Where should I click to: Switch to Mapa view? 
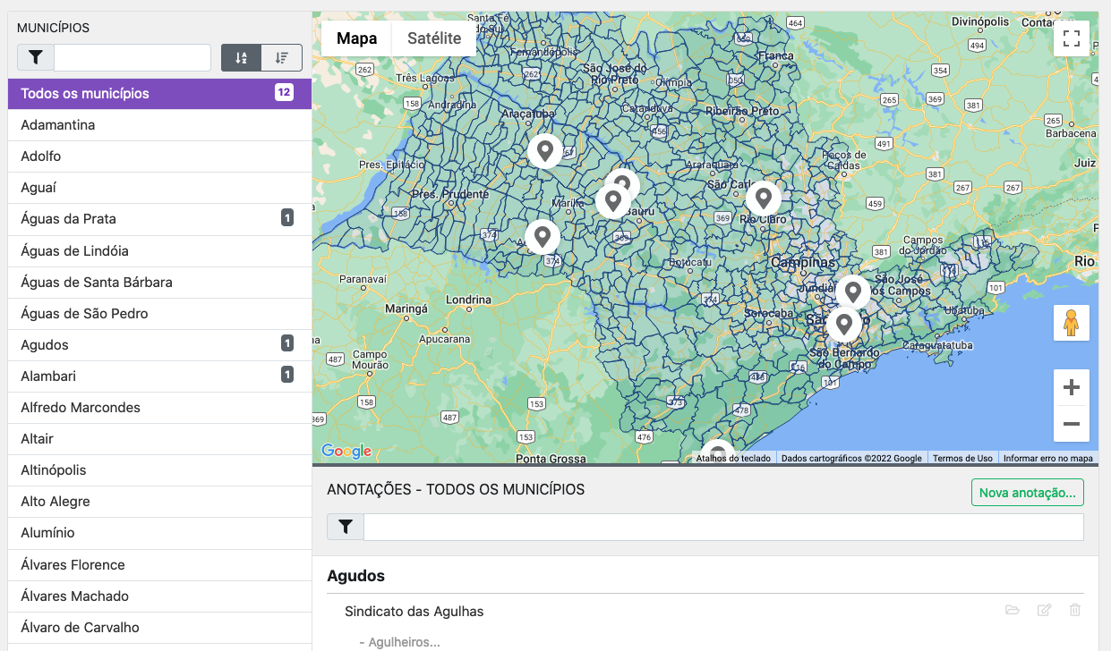point(356,38)
